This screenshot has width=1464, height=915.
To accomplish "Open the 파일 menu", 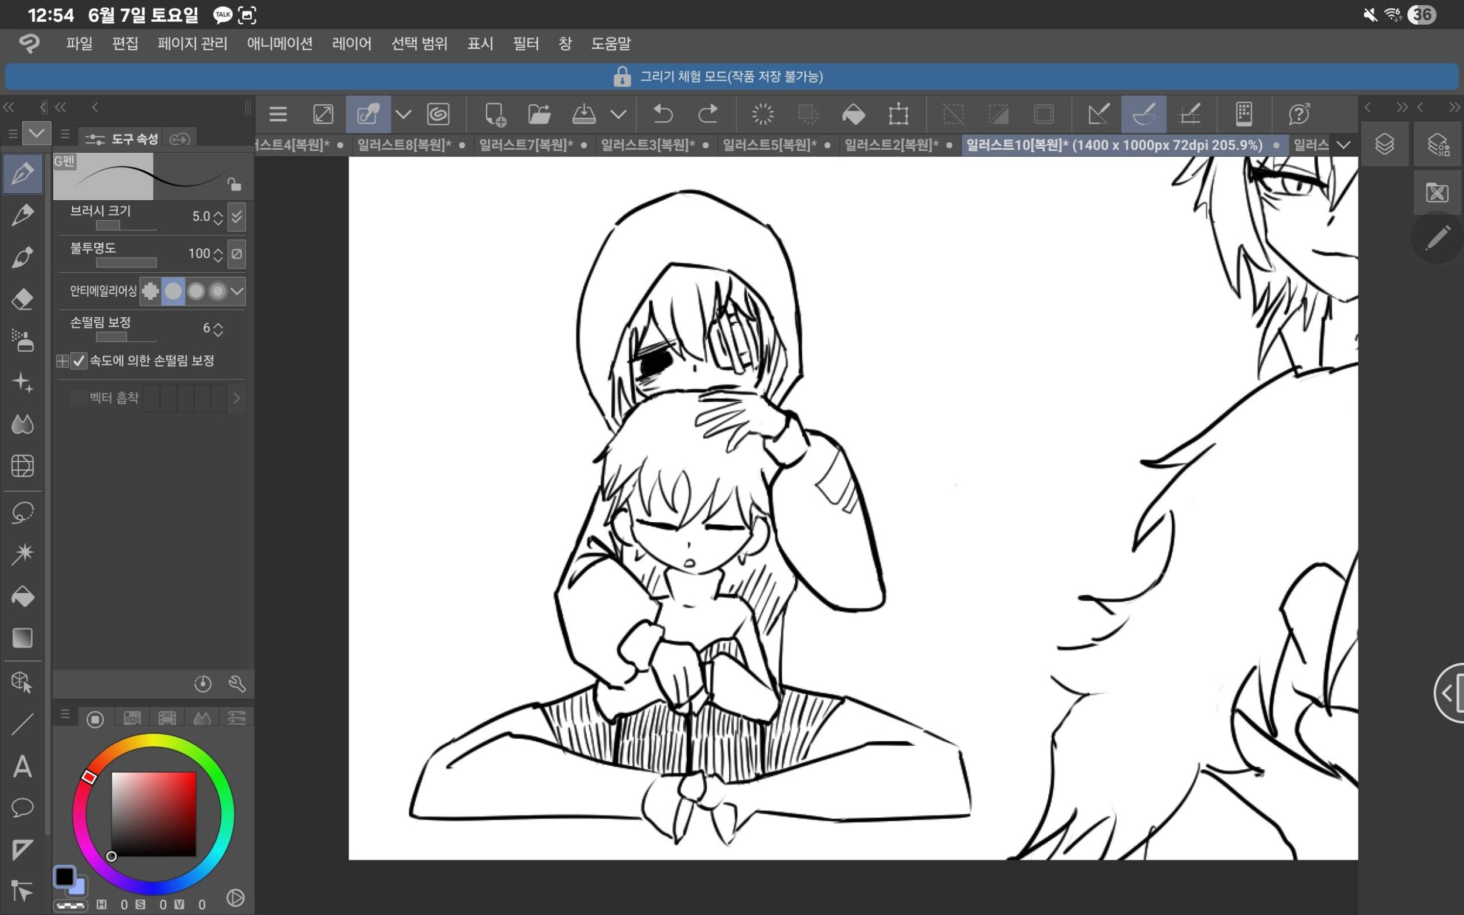I will pyautogui.click(x=79, y=43).
